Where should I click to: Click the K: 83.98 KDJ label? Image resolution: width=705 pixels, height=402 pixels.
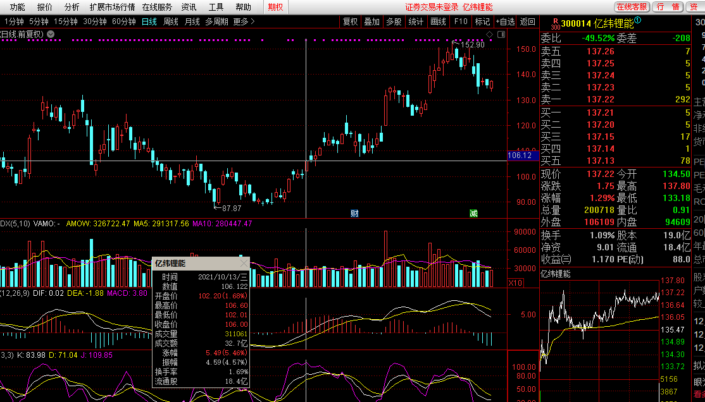click(x=31, y=355)
